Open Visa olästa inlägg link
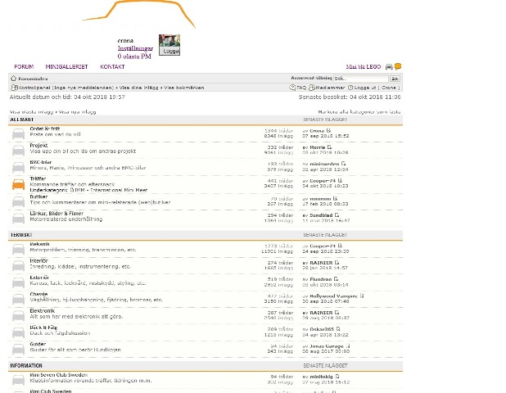 point(31,112)
